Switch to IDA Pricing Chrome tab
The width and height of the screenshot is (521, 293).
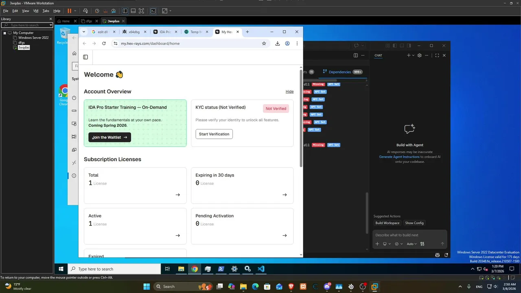click(x=165, y=32)
